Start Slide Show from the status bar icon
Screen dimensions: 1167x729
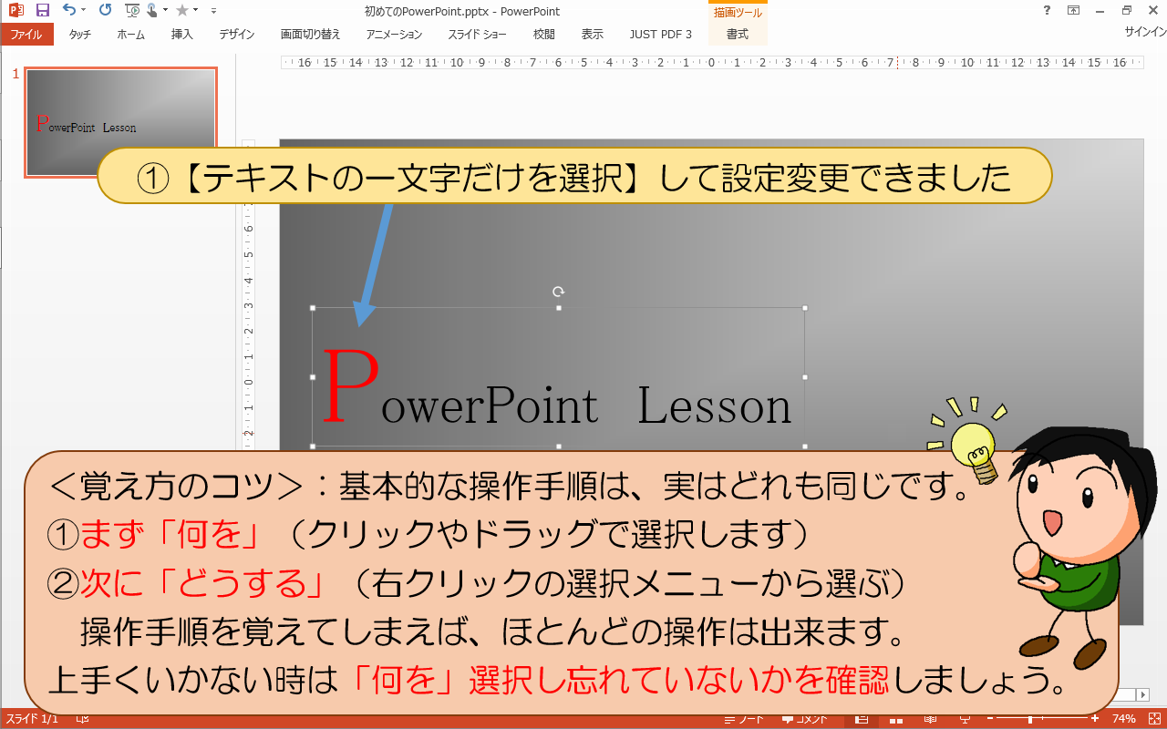pos(964,719)
